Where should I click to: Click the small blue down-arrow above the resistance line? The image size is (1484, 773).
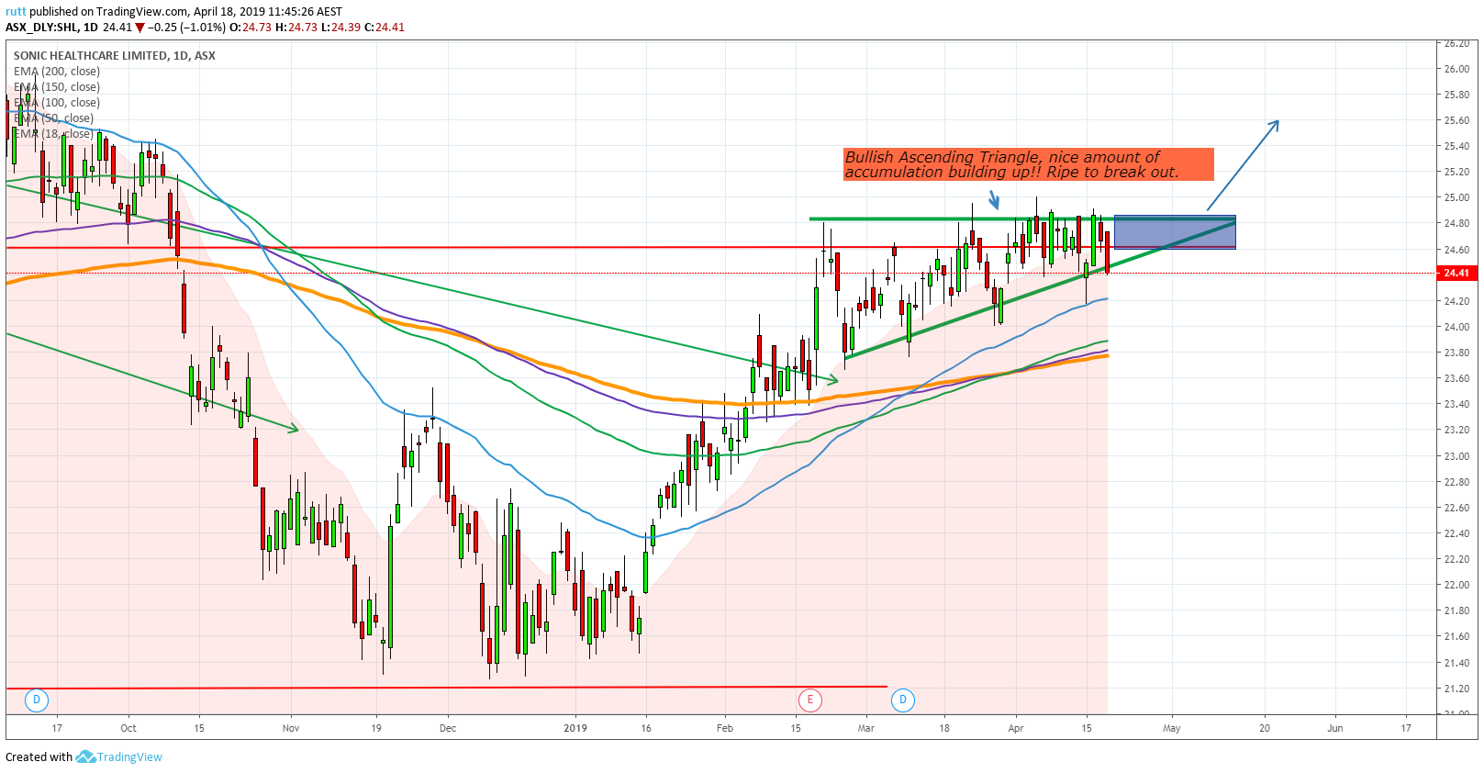(994, 199)
